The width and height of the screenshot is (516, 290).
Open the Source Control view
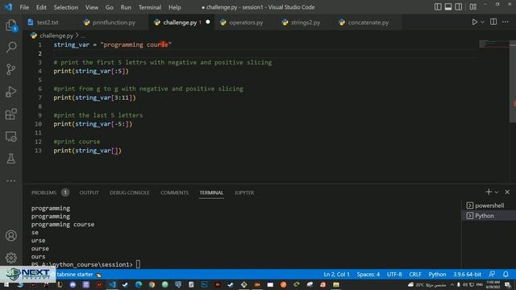pyautogui.click(x=11, y=69)
